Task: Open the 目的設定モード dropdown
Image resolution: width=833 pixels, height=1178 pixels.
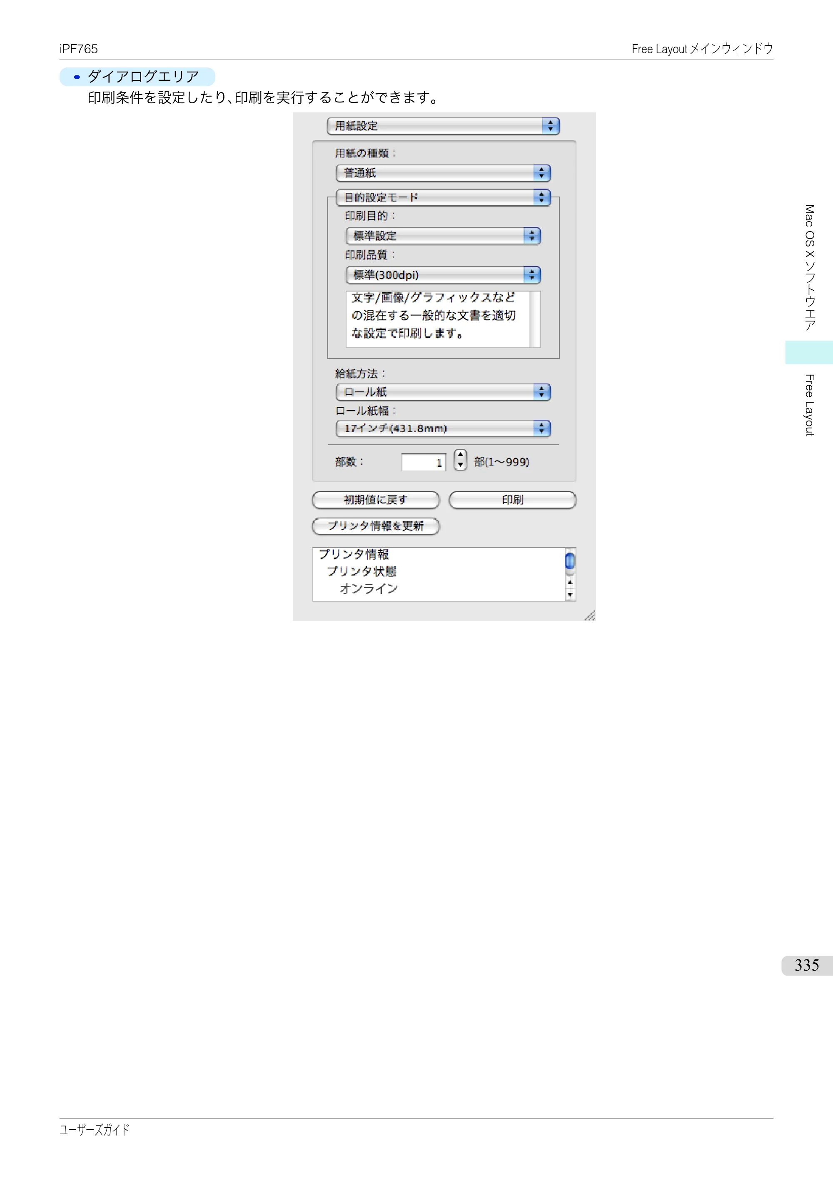Action: coord(443,197)
